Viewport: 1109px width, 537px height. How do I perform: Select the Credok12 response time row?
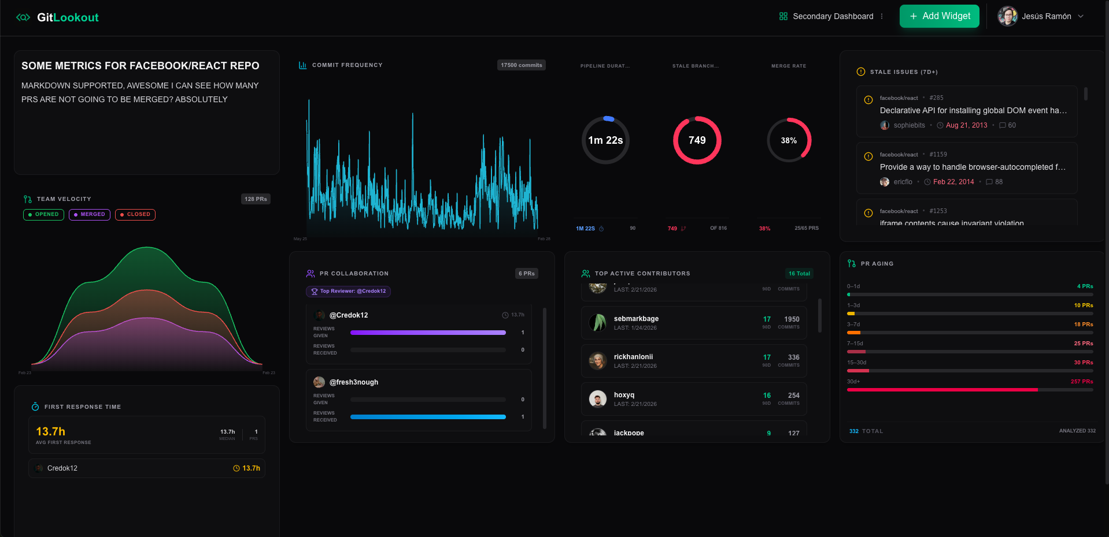147,468
